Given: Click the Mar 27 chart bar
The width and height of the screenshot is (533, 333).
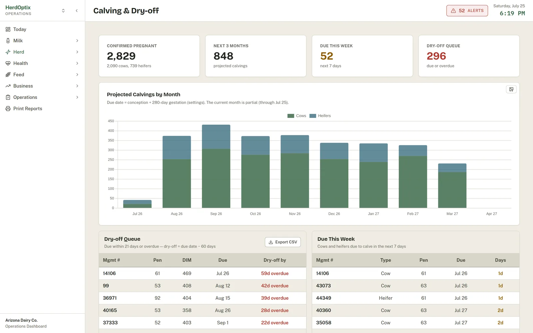Looking at the screenshot, I should pyautogui.click(x=452, y=186).
